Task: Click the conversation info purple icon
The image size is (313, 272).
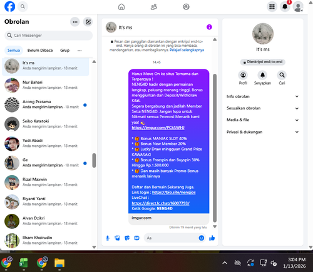Action: coord(209,27)
